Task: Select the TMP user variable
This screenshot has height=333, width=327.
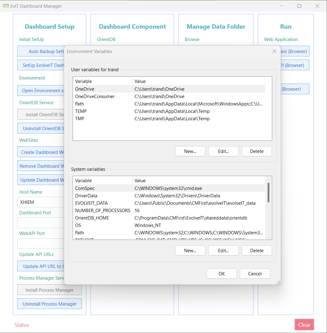Action: point(169,119)
